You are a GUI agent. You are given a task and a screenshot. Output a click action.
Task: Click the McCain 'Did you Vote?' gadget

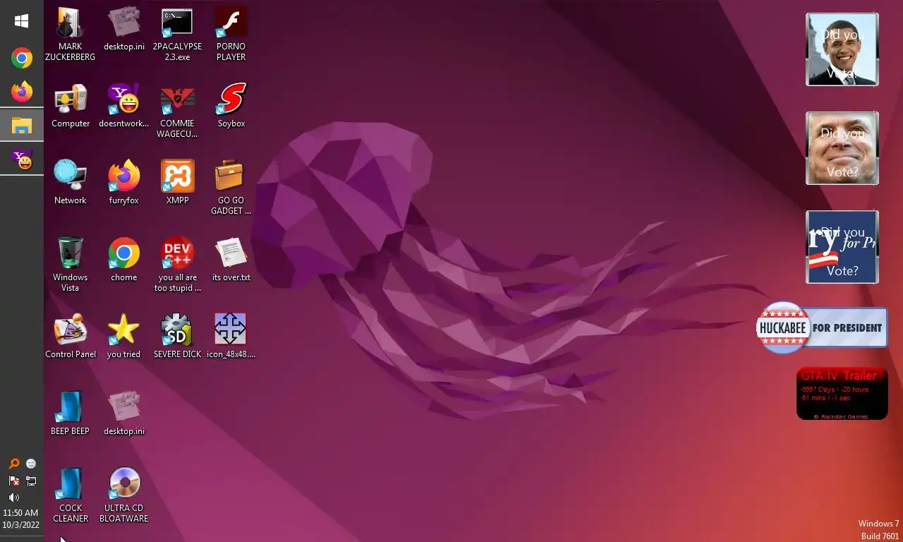(x=842, y=148)
